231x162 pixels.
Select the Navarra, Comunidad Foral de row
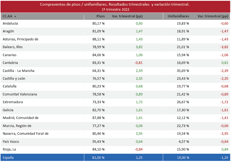[x=25, y=134]
